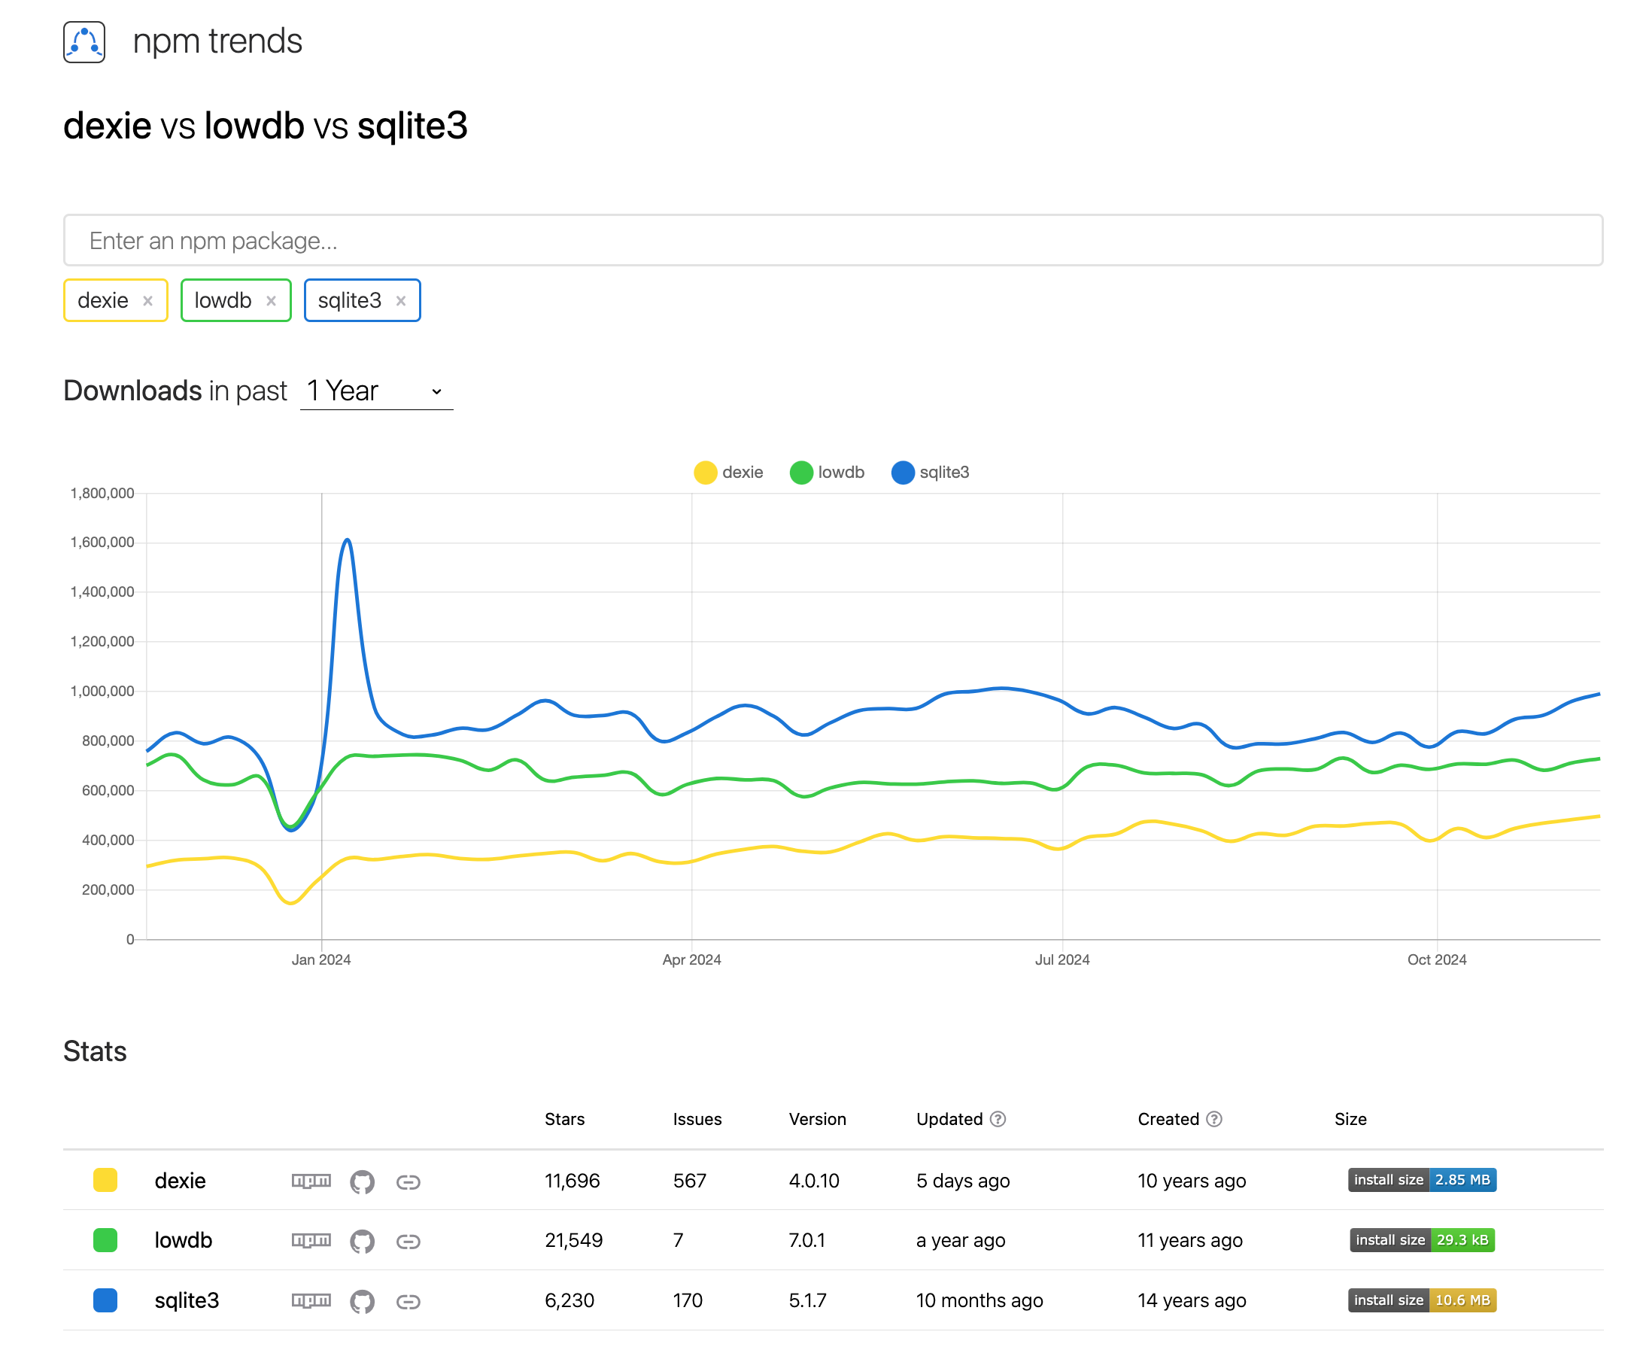Open dexie homepage link icon

click(x=408, y=1182)
